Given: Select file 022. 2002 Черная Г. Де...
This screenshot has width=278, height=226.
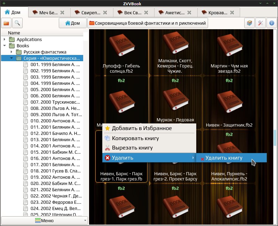Looking at the screenshot, I should point(55,196).
